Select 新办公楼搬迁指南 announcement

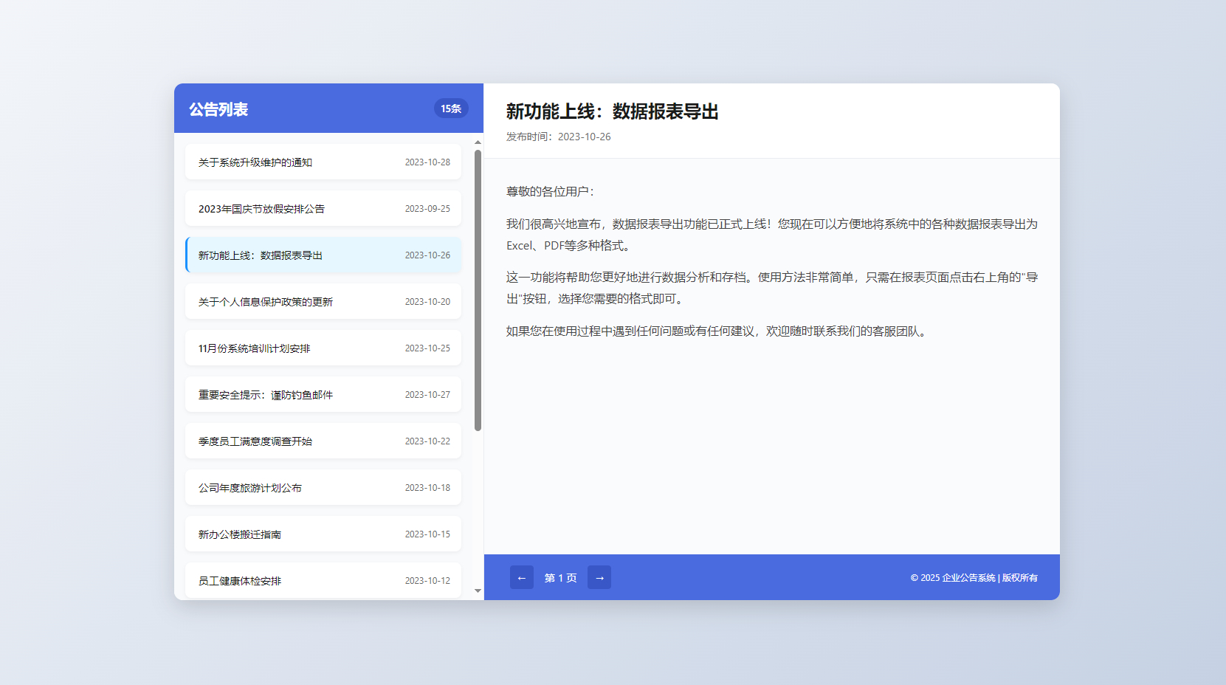coord(323,534)
